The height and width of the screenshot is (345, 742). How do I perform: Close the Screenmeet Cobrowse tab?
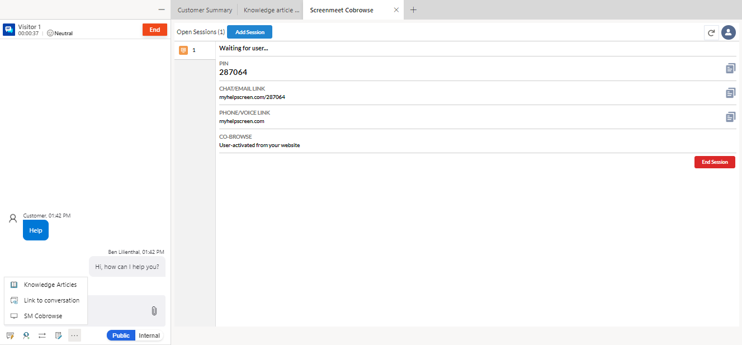[396, 10]
